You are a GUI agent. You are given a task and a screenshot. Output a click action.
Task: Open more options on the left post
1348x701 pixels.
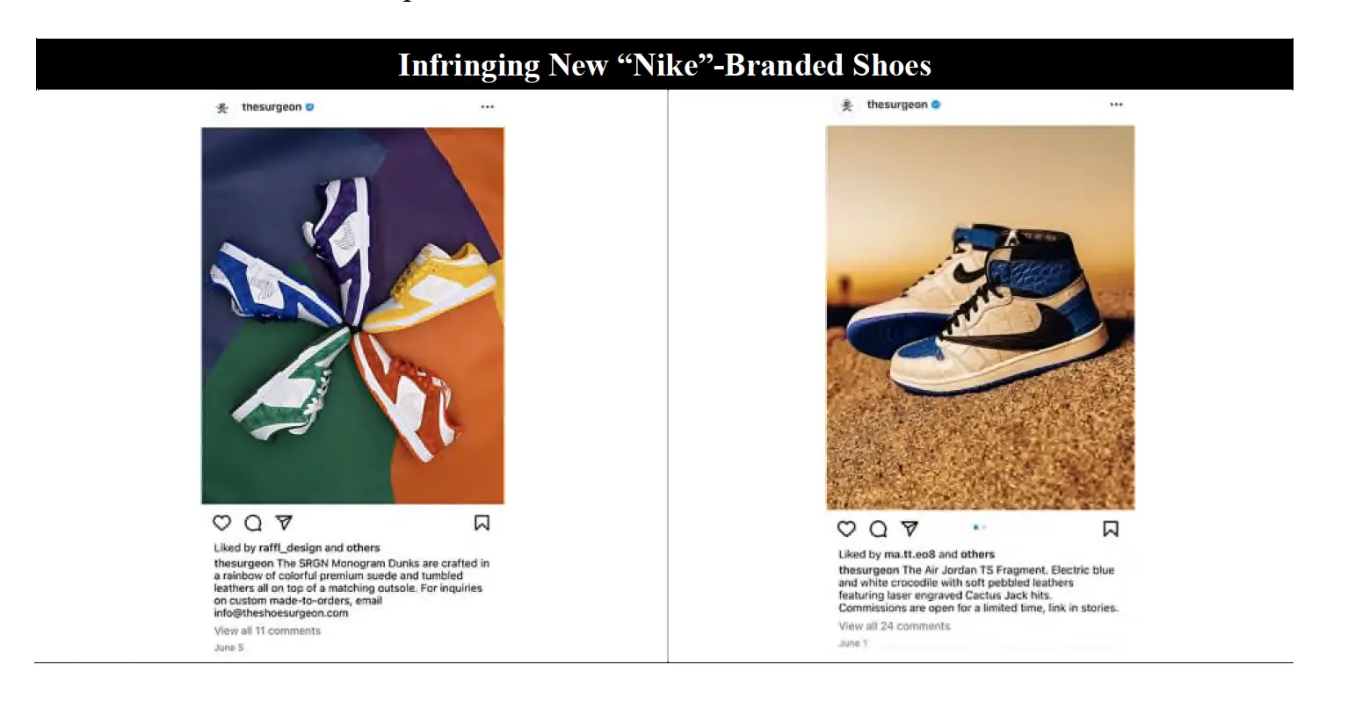488,107
